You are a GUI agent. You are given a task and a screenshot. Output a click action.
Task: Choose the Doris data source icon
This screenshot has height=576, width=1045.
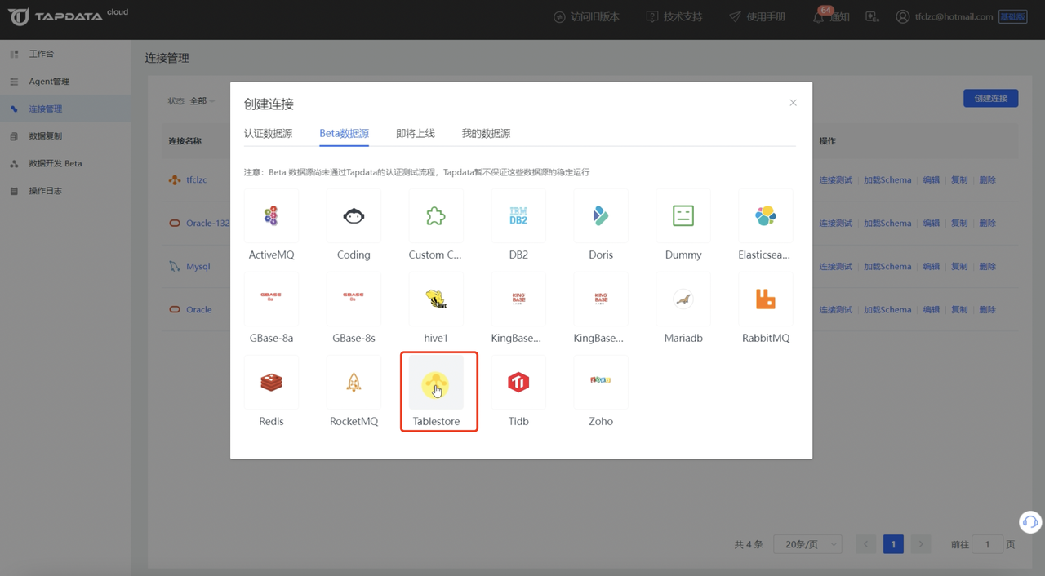tap(601, 215)
